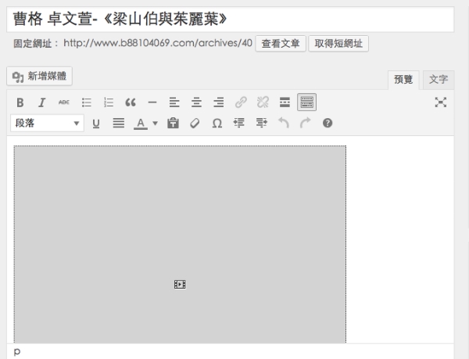Click the 取得短網址 shortlink button

(338, 44)
